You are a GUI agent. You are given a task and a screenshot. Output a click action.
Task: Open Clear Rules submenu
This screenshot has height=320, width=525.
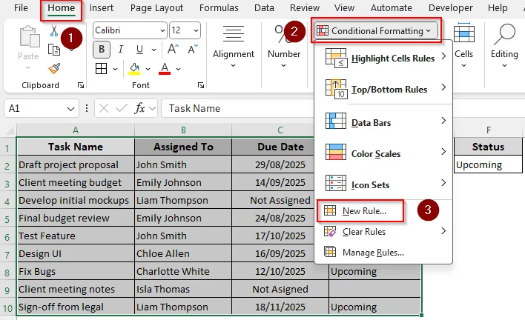pos(383,231)
